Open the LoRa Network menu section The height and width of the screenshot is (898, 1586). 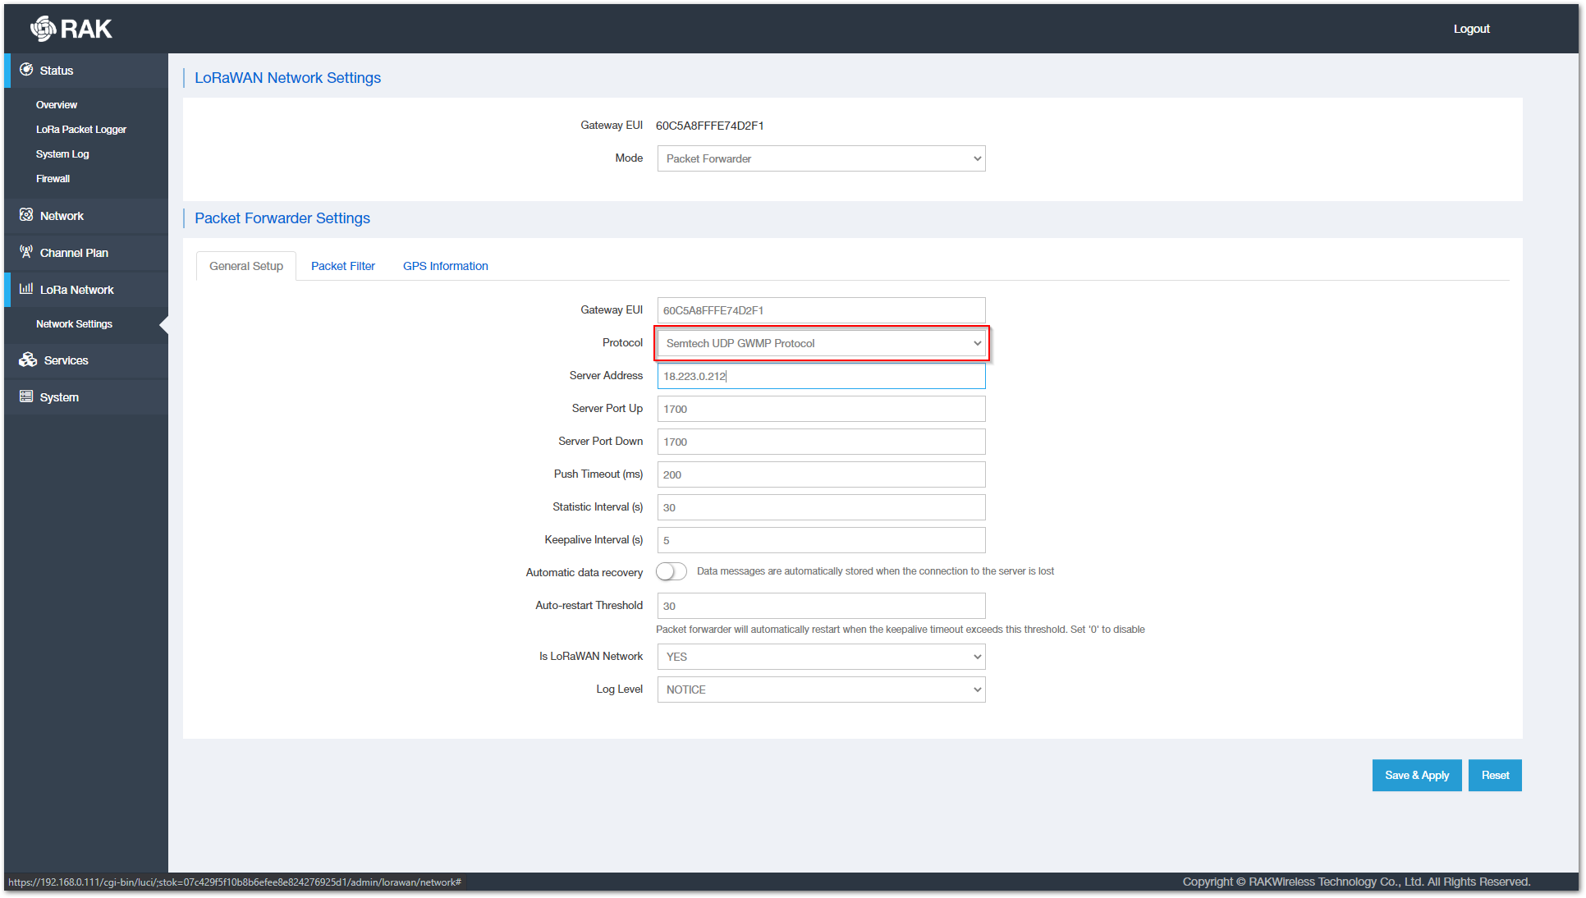(x=86, y=290)
